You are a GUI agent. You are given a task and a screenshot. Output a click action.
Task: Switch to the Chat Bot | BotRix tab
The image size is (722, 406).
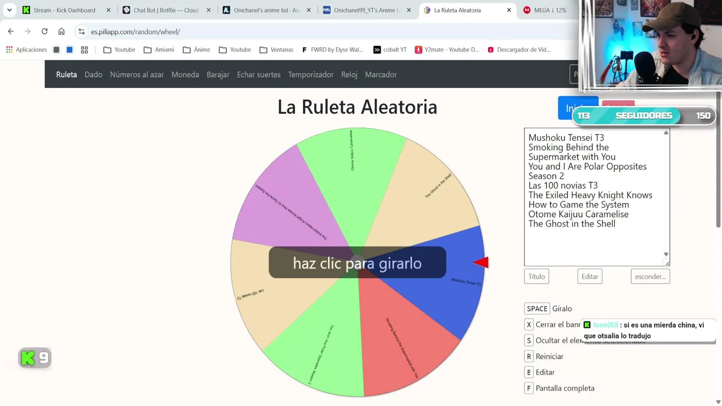pyautogui.click(x=166, y=10)
